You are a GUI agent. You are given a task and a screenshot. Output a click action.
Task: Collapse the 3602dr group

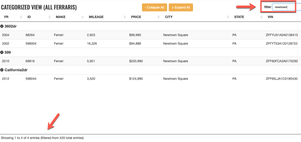(x=2, y=26)
